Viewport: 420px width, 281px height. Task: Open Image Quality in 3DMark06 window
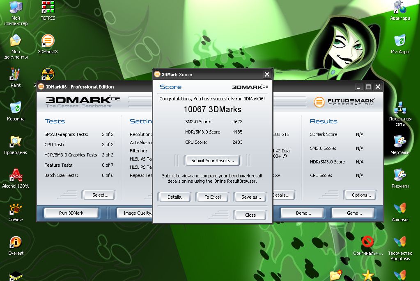pyautogui.click(x=135, y=213)
